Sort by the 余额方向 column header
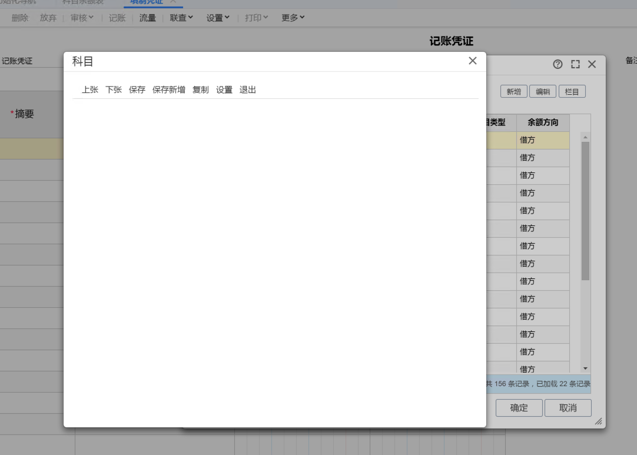Viewport: 637px width, 455px height. click(543, 122)
